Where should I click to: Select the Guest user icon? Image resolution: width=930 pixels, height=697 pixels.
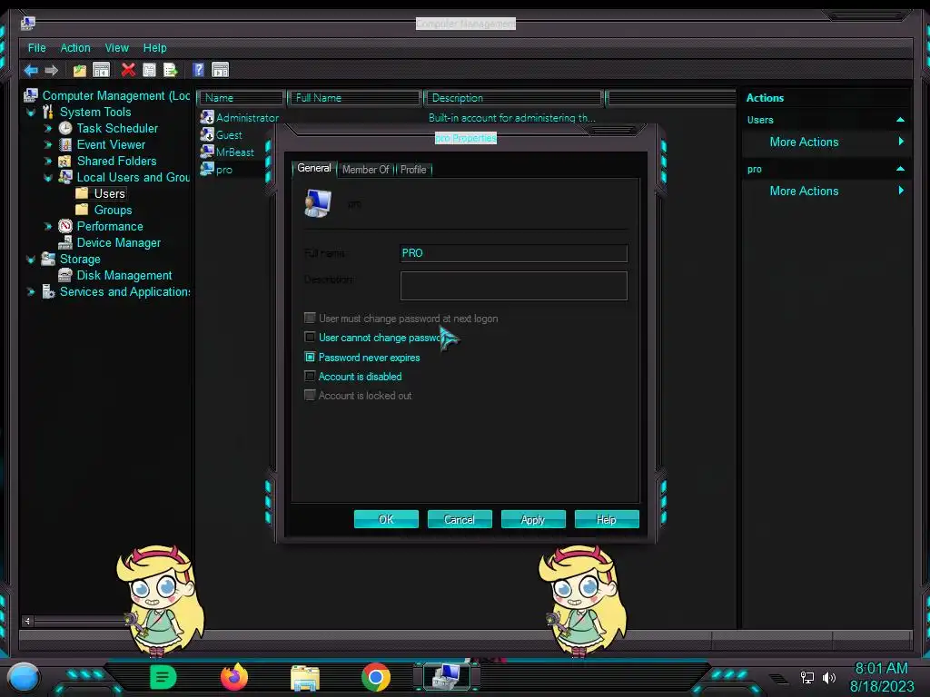(207, 134)
